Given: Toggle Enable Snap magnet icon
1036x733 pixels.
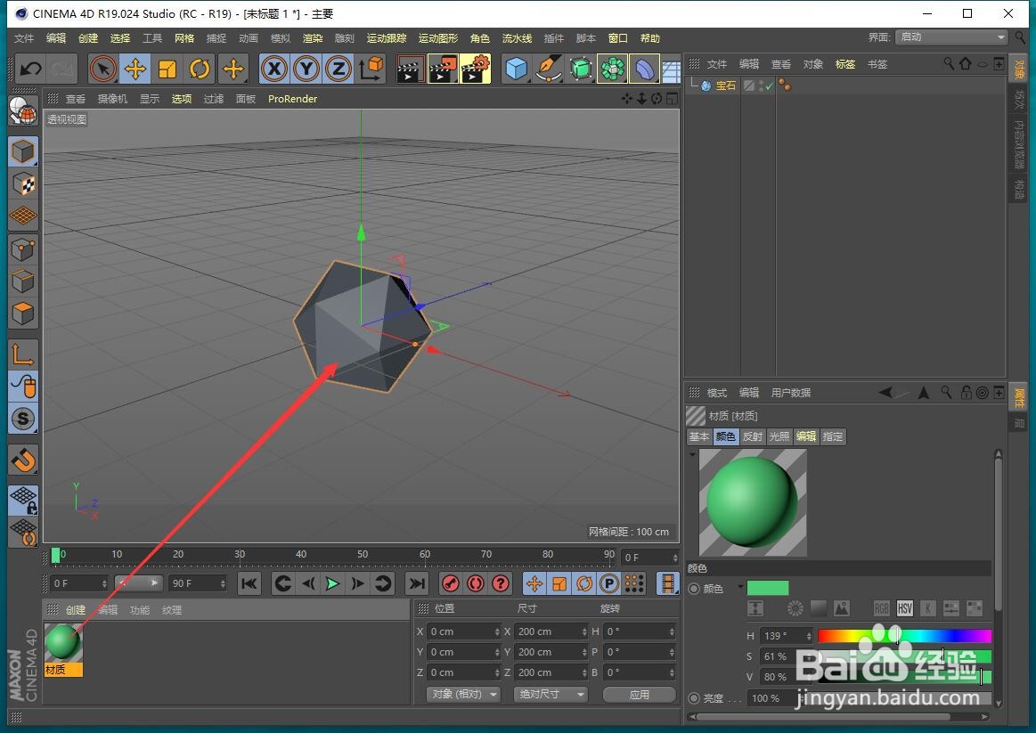Looking at the screenshot, I should tap(23, 460).
